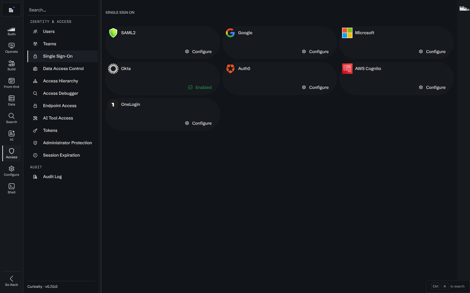470x293 pixels.
Task: Open Session Expiration settings
Action: click(x=63, y=155)
